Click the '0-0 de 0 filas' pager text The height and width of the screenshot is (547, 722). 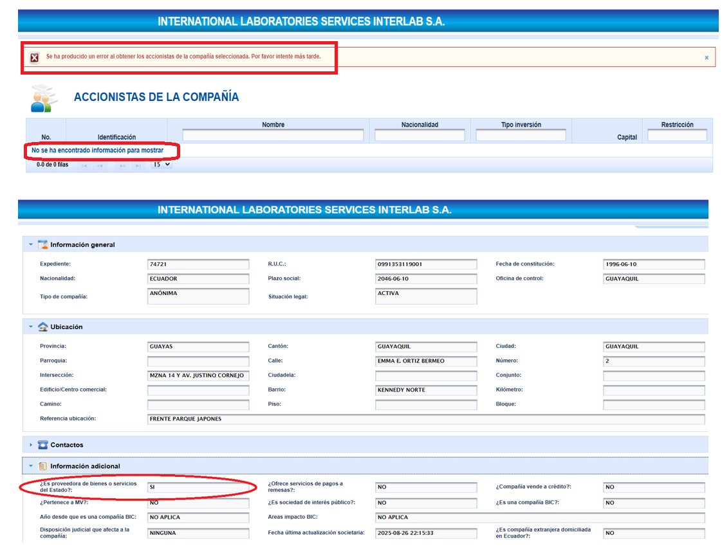[x=52, y=165]
